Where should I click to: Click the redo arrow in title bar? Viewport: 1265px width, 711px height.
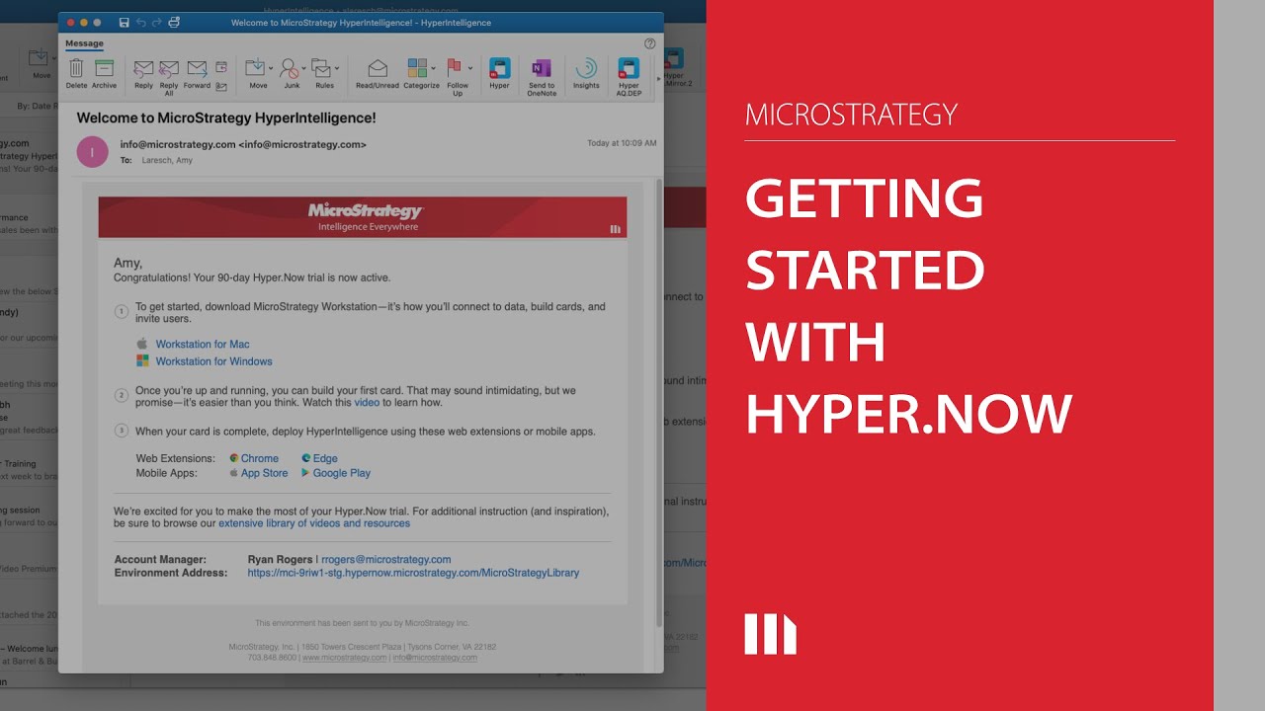coord(157,22)
